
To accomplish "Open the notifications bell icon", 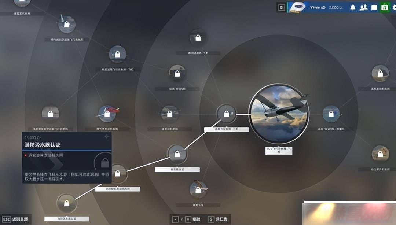I will (x=353, y=7).
